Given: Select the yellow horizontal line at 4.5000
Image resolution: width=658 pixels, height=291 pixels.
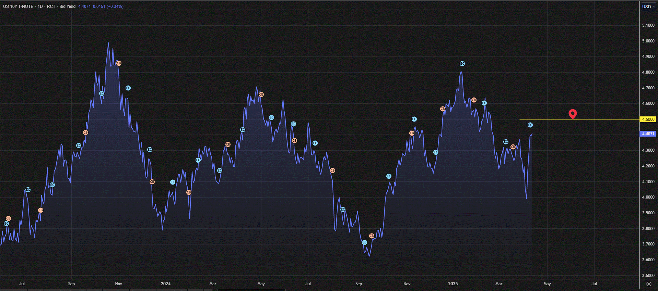Looking at the screenshot, I should (580, 119).
